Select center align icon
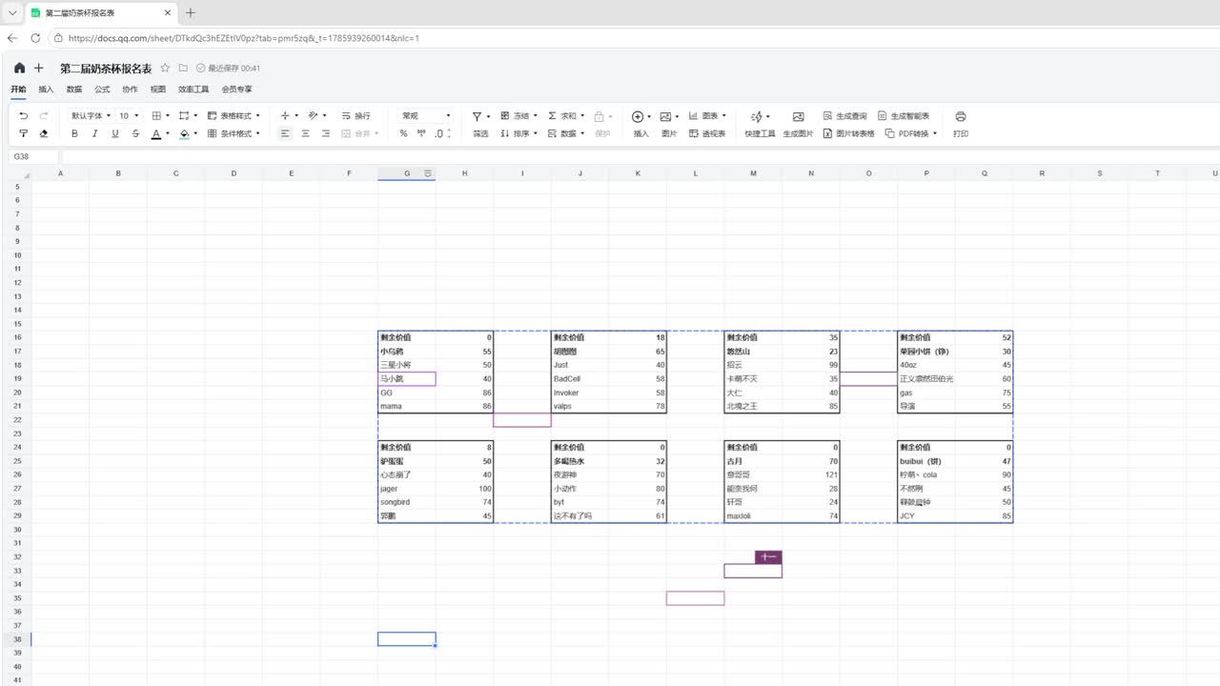The width and height of the screenshot is (1220, 686). pyautogui.click(x=305, y=134)
